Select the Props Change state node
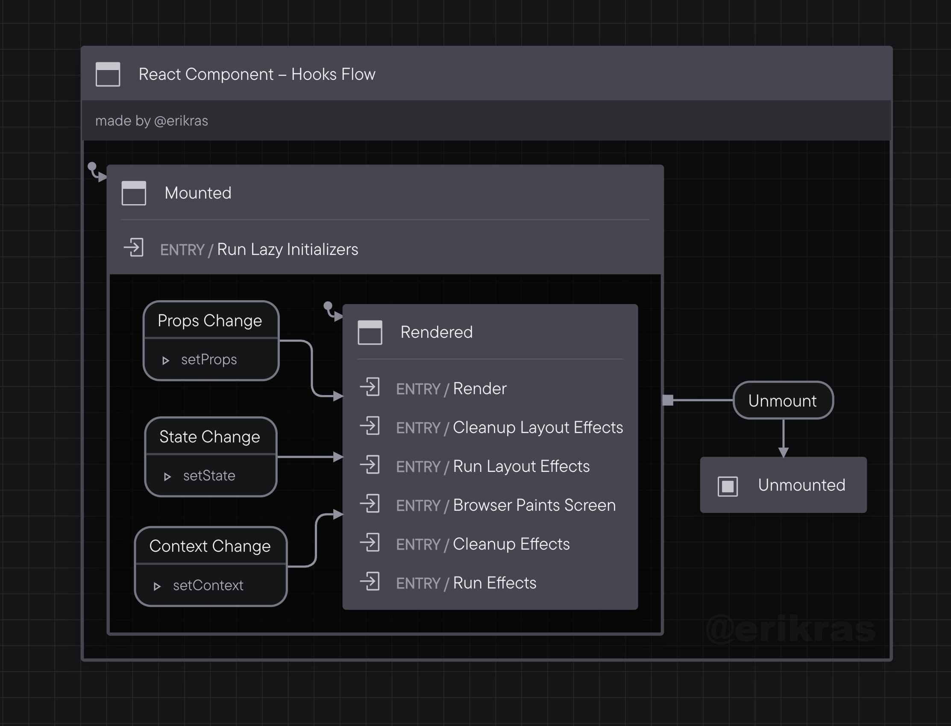 point(211,321)
